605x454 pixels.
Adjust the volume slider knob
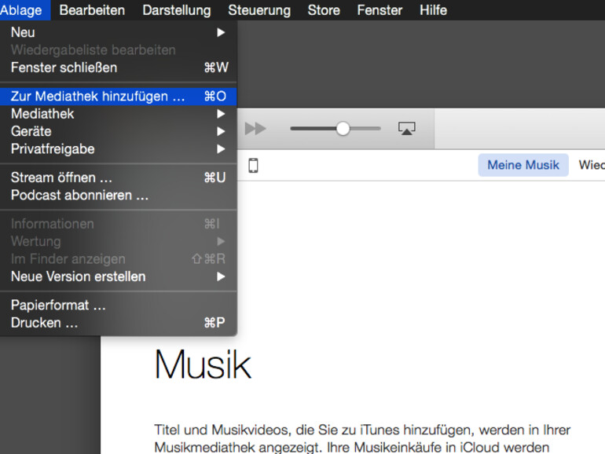point(343,129)
